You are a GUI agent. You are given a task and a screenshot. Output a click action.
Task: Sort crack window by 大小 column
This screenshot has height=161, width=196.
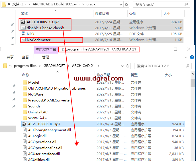pyautogui.click(x=167, y=13)
